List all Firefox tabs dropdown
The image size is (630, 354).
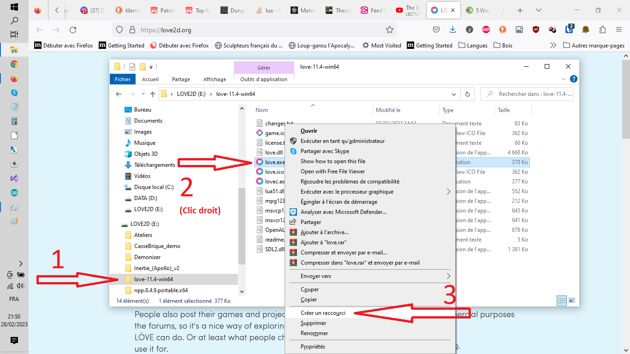pos(538,10)
